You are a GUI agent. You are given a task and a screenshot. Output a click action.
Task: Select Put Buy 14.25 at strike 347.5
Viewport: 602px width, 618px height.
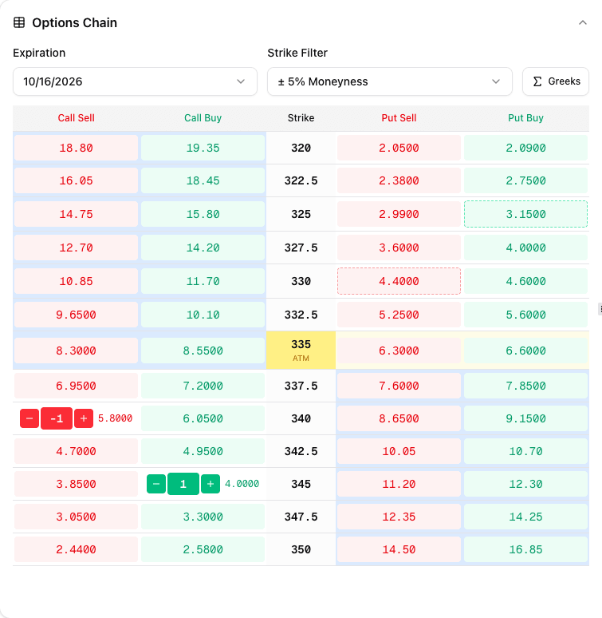click(525, 517)
